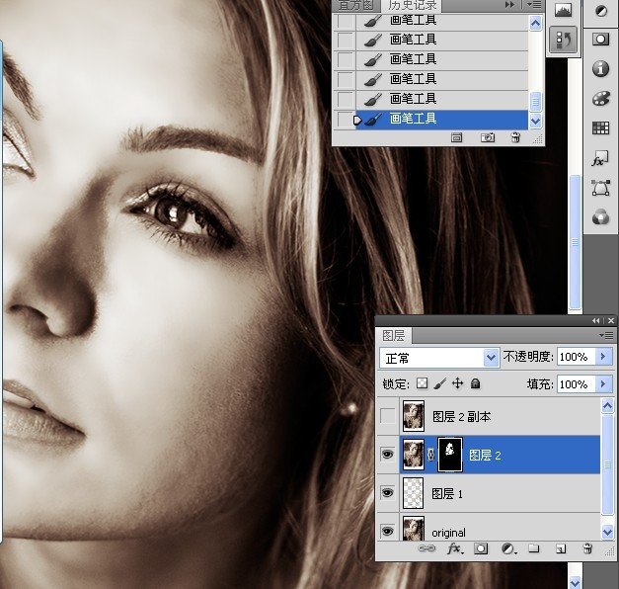Open the Channels panel icon

(x=600, y=217)
